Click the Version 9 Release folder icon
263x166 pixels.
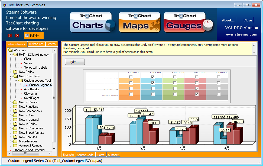(15, 146)
